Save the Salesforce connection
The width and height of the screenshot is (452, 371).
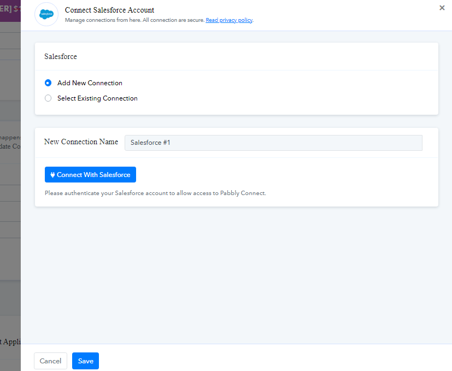pos(85,361)
